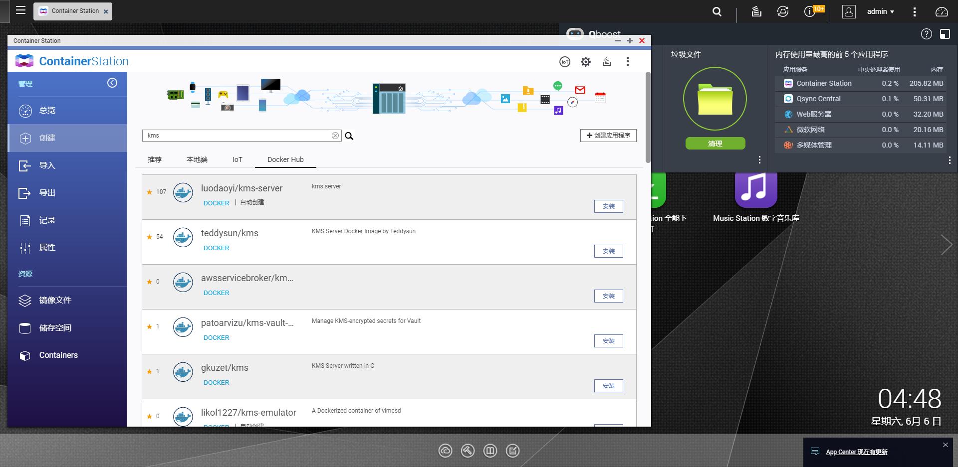Click the desktop search magnifier icon
Viewport: 958px width, 467px height.
(x=717, y=11)
